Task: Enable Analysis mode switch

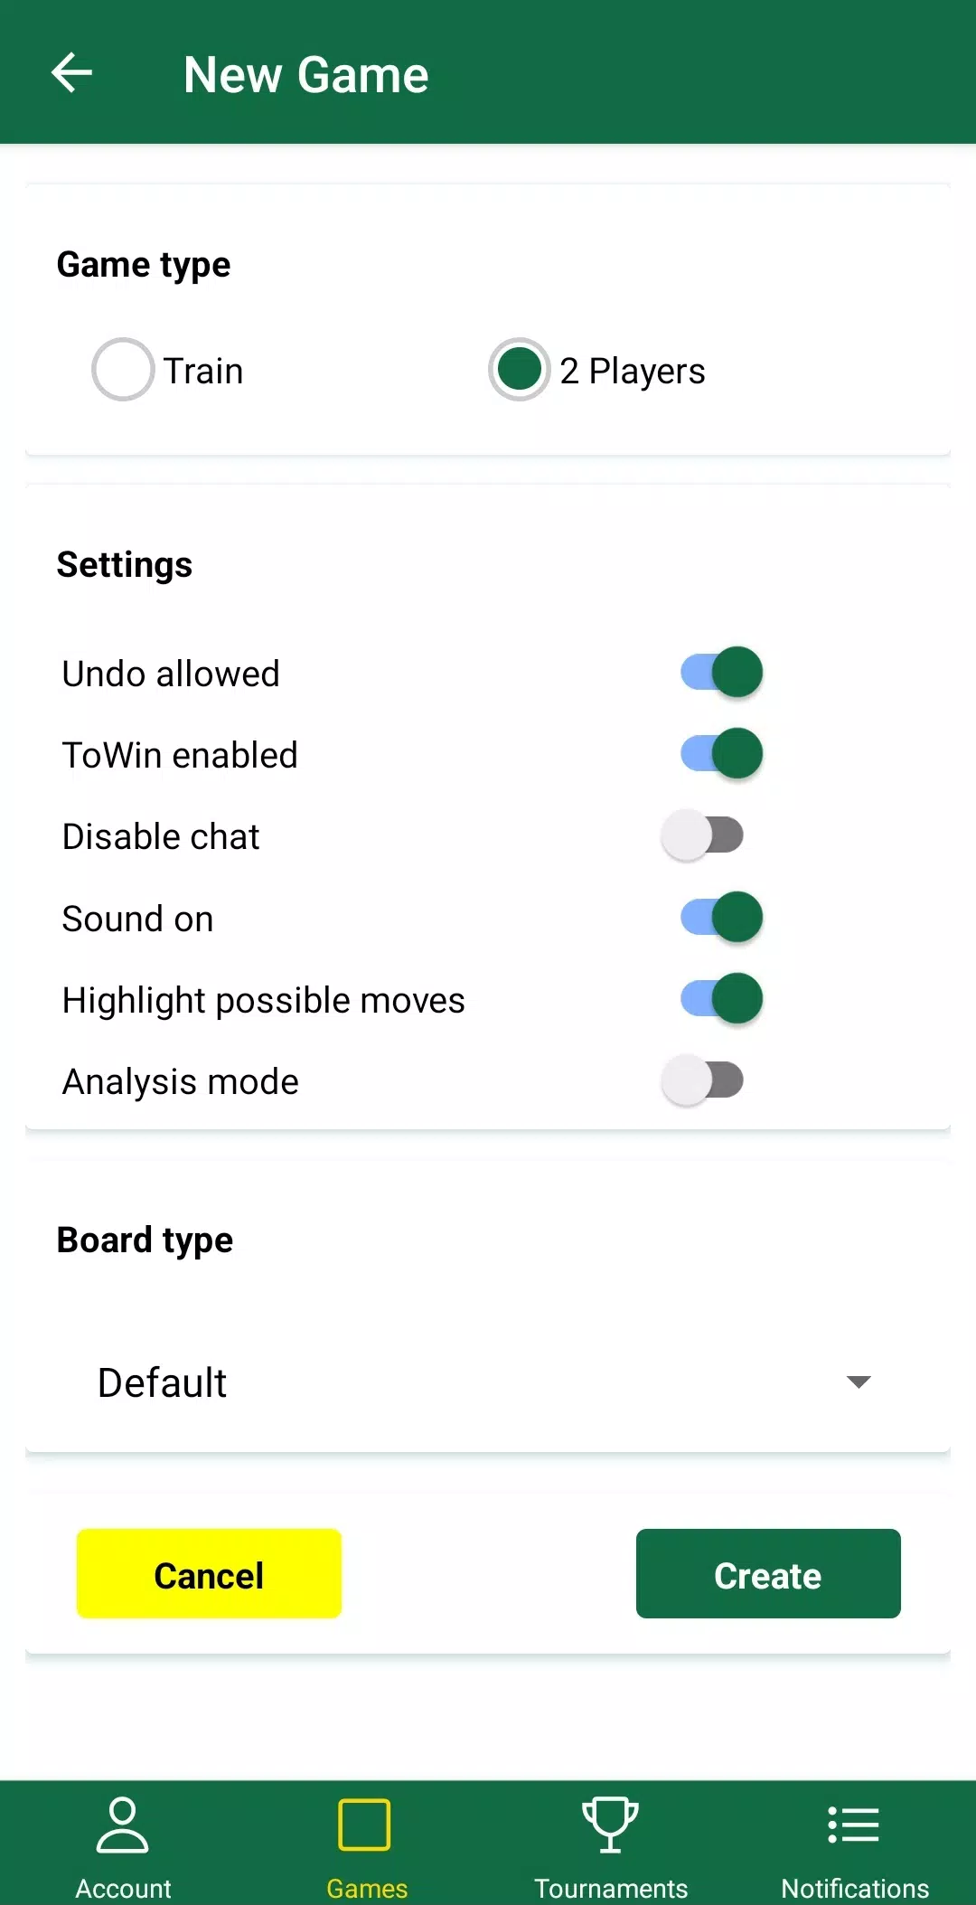Action: point(702,1080)
